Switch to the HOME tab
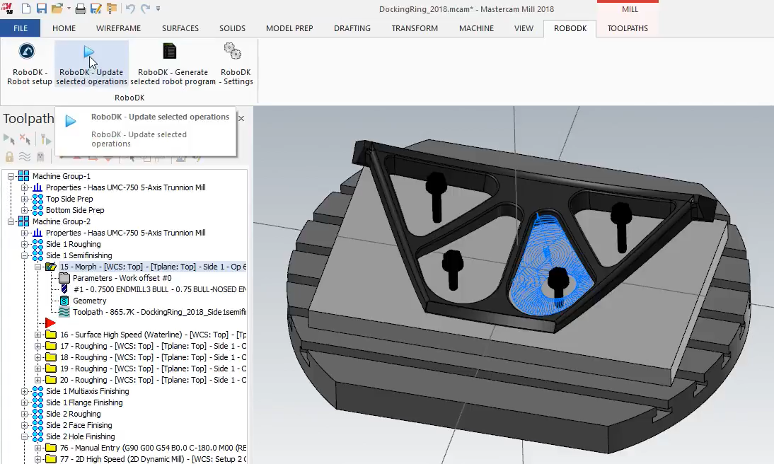Image resolution: width=774 pixels, height=464 pixels. (64, 28)
